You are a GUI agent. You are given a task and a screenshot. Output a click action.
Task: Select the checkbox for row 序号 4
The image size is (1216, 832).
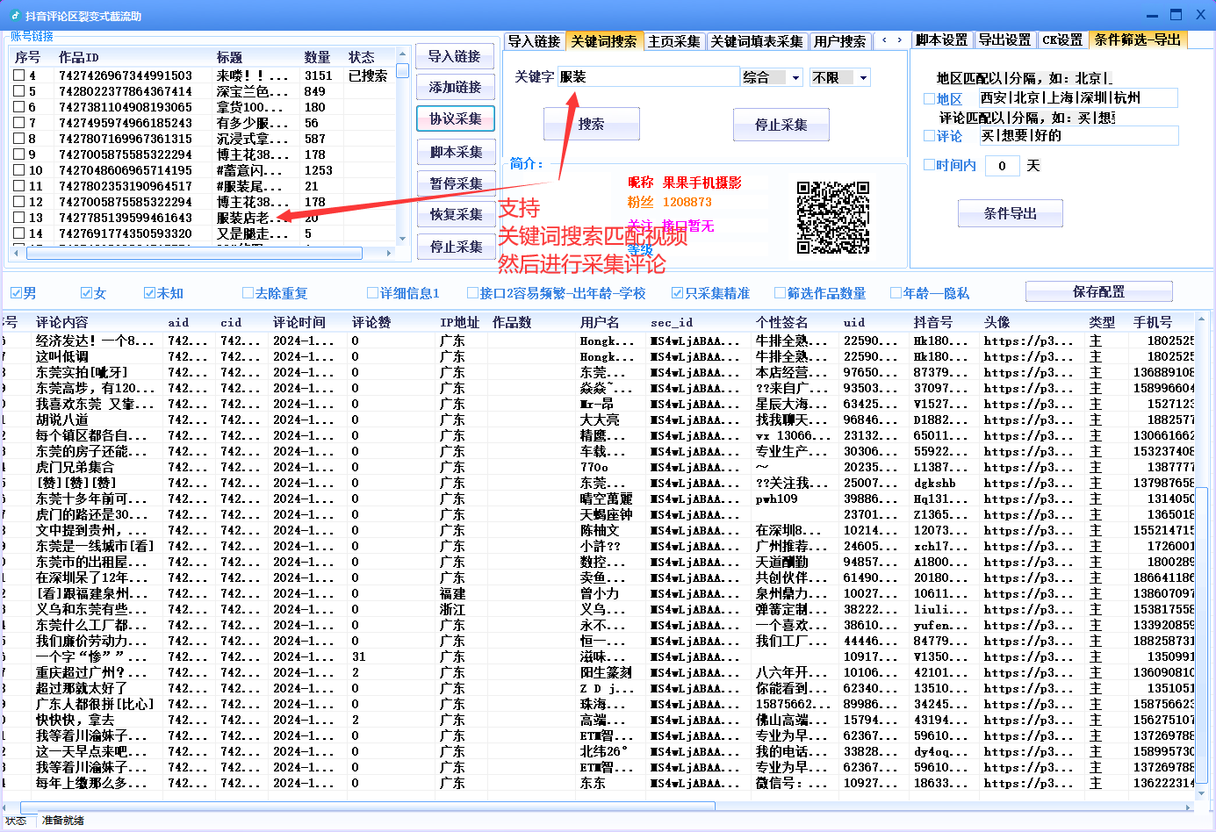click(x=17, y=76)
